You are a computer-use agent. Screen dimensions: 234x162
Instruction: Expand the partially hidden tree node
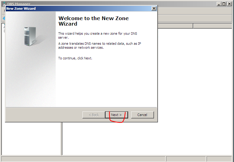point(4,31)
